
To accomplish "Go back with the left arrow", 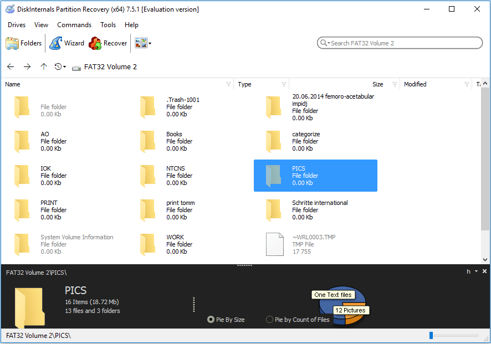I will coord(11,66).
